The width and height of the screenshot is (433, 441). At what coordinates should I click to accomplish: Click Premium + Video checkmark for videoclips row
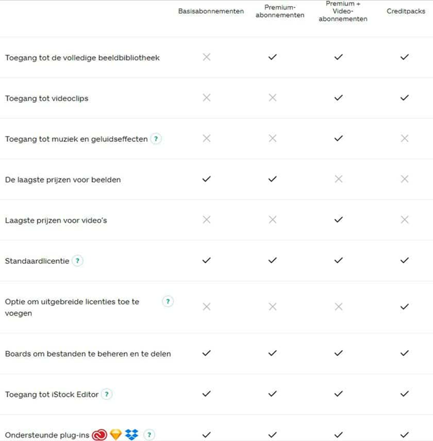(338, 98)
